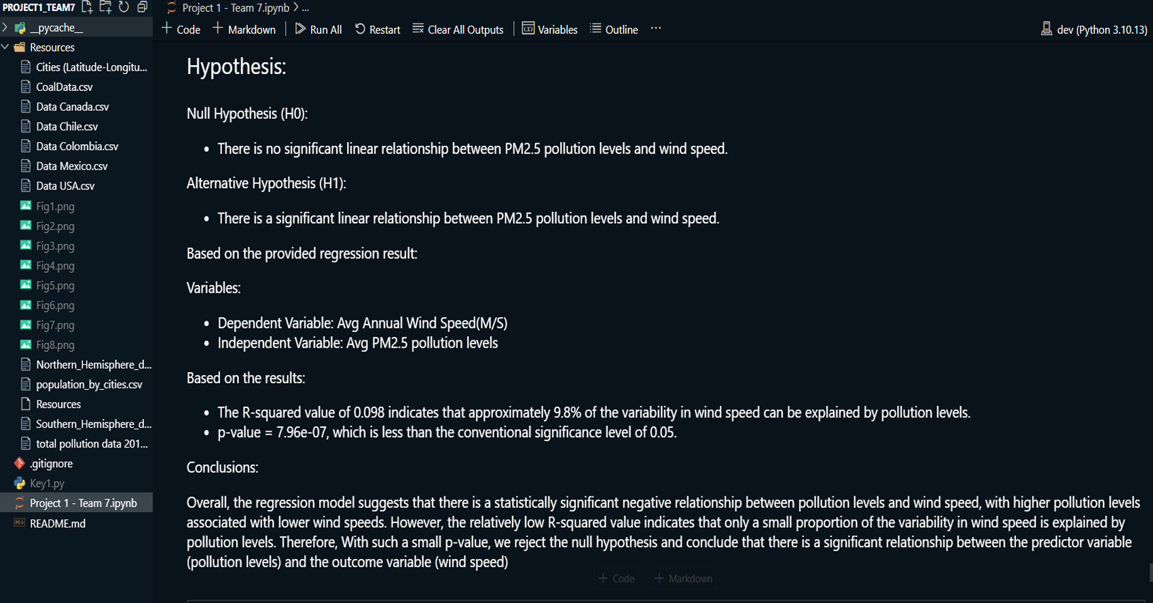
Task: Open CoalData.csv in the explorer
Action: (x=64, y=87)
